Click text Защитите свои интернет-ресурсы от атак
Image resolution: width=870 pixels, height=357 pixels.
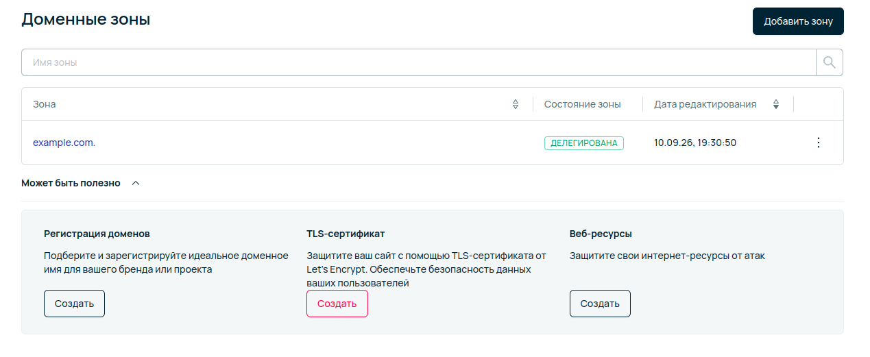pos(667,256)
